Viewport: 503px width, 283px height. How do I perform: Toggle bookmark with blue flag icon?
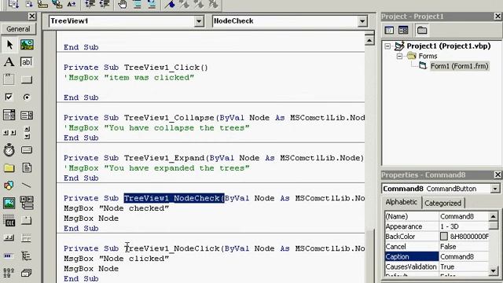[170, 4]
